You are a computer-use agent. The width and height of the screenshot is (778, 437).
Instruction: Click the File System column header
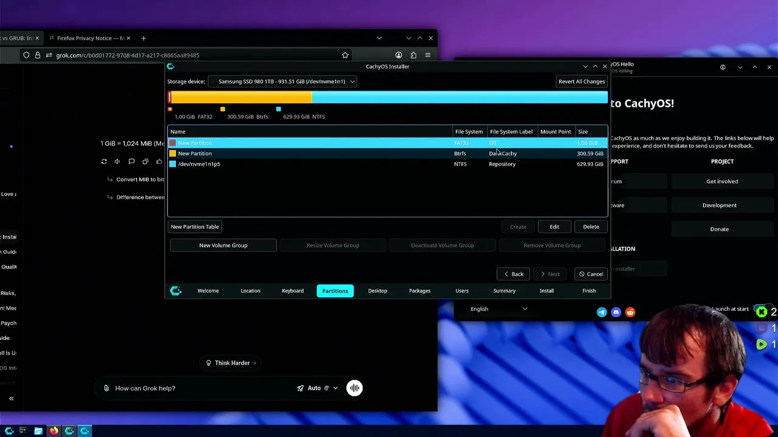click(469, 132)
